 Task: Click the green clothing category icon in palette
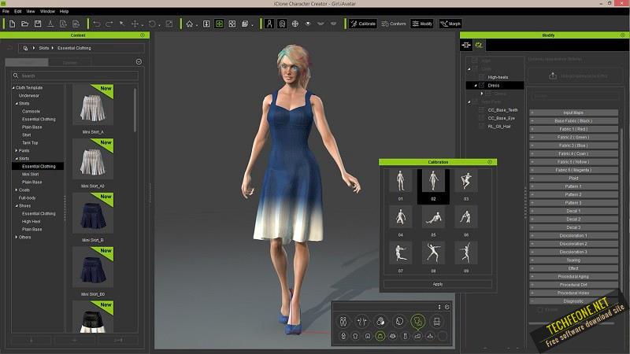pyautogui.click(x=418, y=321)
